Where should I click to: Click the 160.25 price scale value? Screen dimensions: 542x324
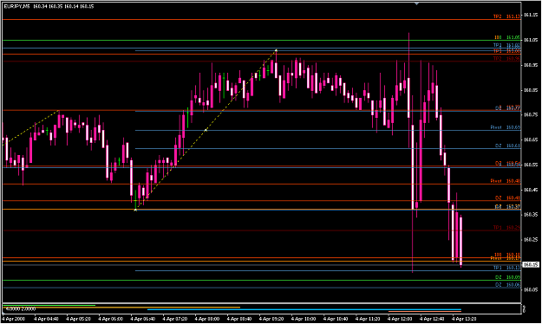coord(531,239)
